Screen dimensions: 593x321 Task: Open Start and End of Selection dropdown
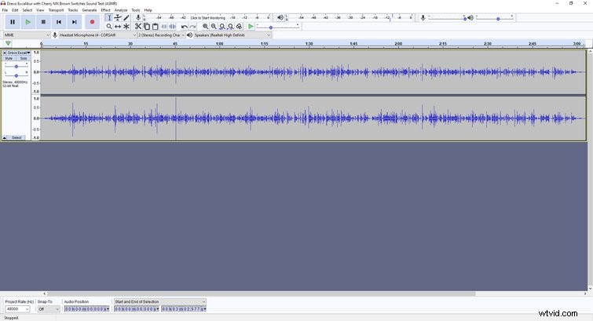tap(160, 301)
